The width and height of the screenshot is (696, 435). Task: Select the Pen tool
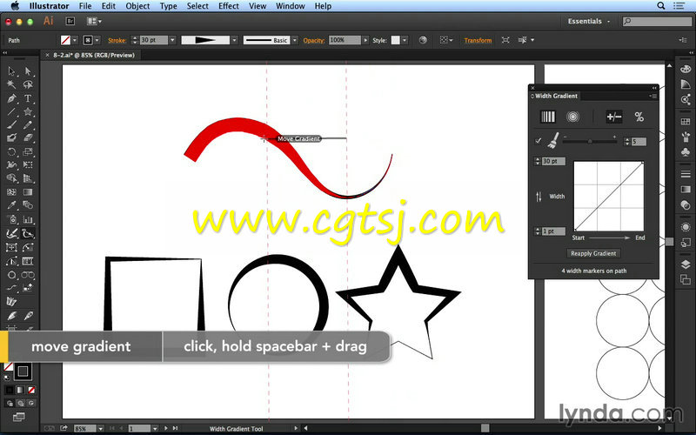click(11, 98)
